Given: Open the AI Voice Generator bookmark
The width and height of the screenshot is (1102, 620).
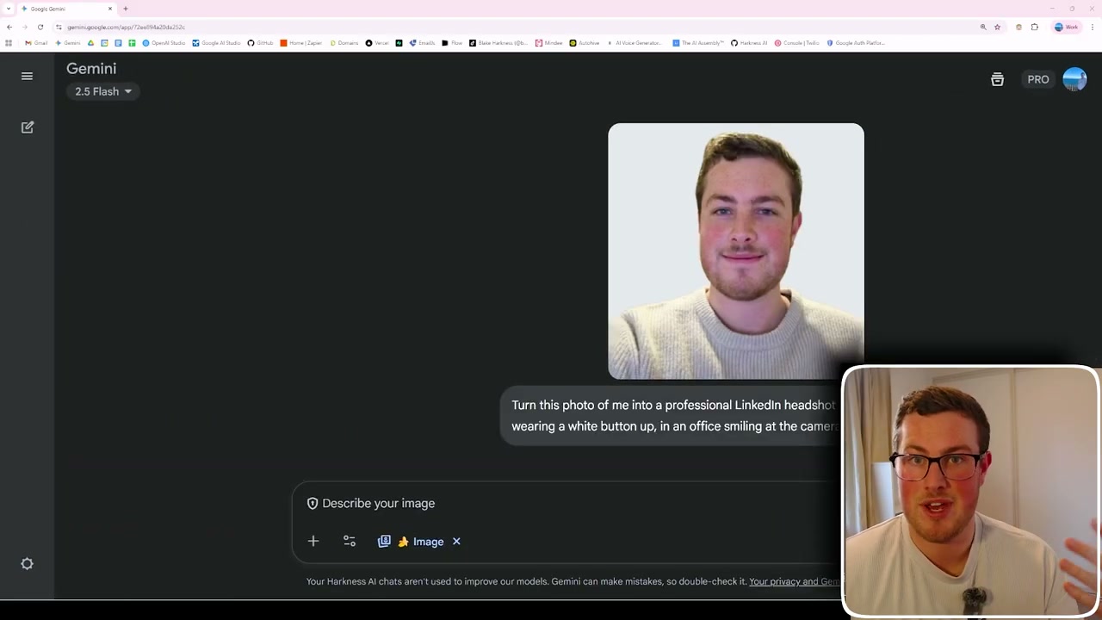Looking at the screenshot, I should (x=635, y=43).
